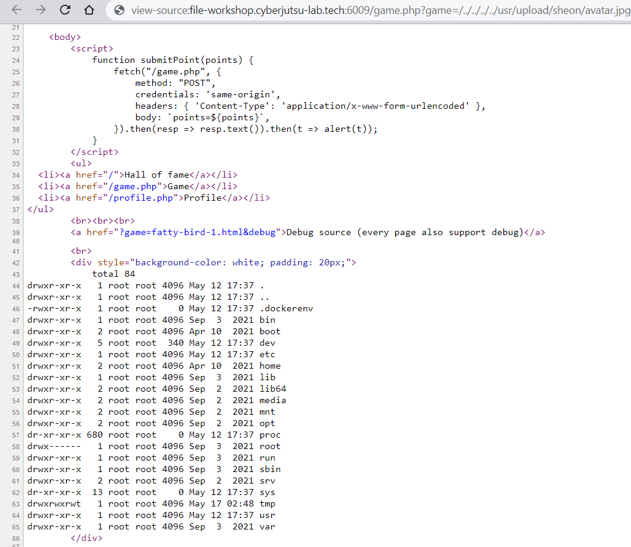Open the ?game=fatty-bird-1.html&debug link
The image size is (631, 547).
tap(197, 232)
